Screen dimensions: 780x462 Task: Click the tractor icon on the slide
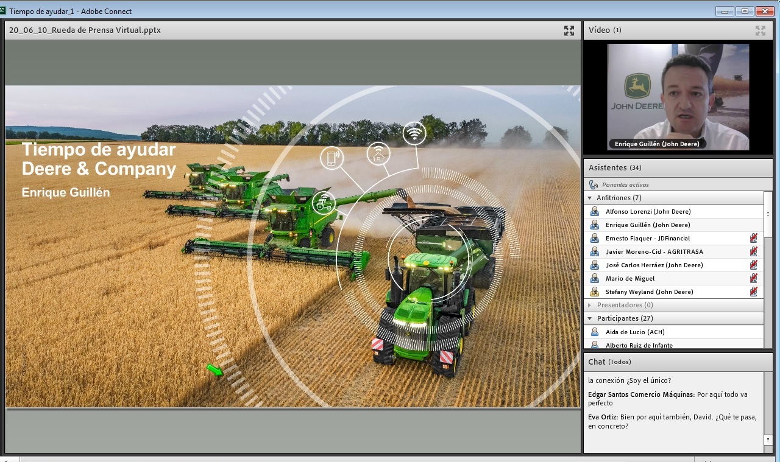(324, 202)
